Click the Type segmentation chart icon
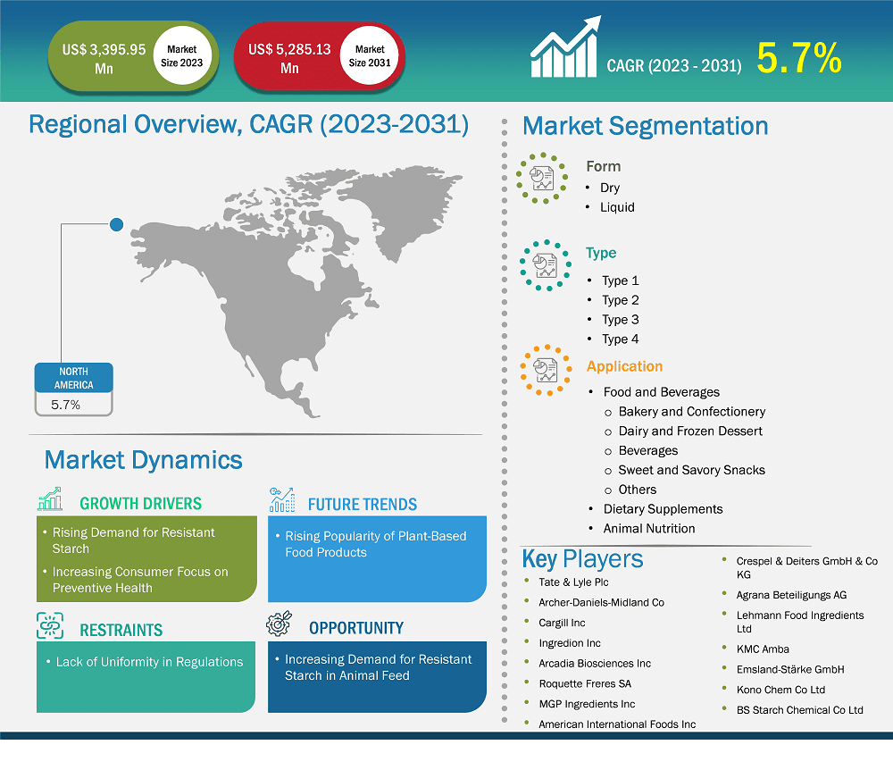Screen dimensions: 893x762 coord(545,264)
